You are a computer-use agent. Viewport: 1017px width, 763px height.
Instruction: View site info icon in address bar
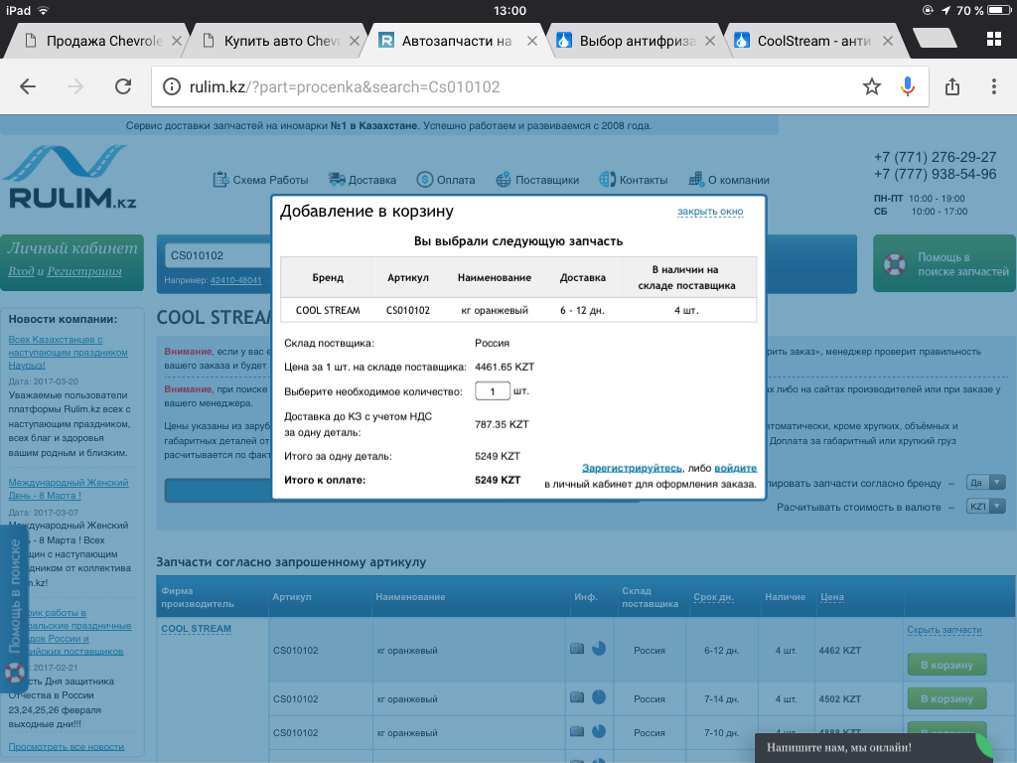point(171,86)
